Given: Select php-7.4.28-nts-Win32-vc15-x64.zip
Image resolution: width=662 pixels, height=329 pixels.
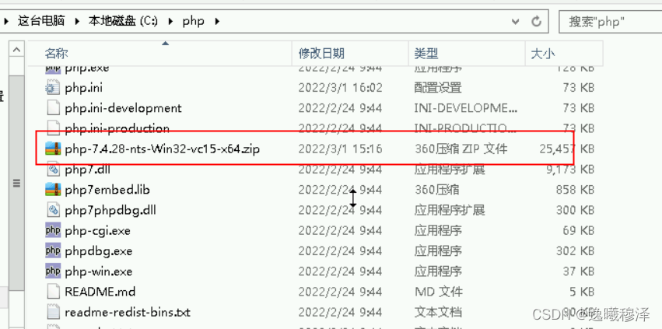Looking at the screenshot, I should (x=162, y=149).
